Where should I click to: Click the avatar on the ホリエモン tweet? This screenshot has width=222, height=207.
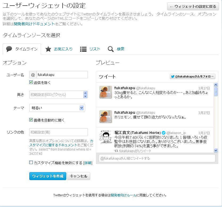[106, 117]
